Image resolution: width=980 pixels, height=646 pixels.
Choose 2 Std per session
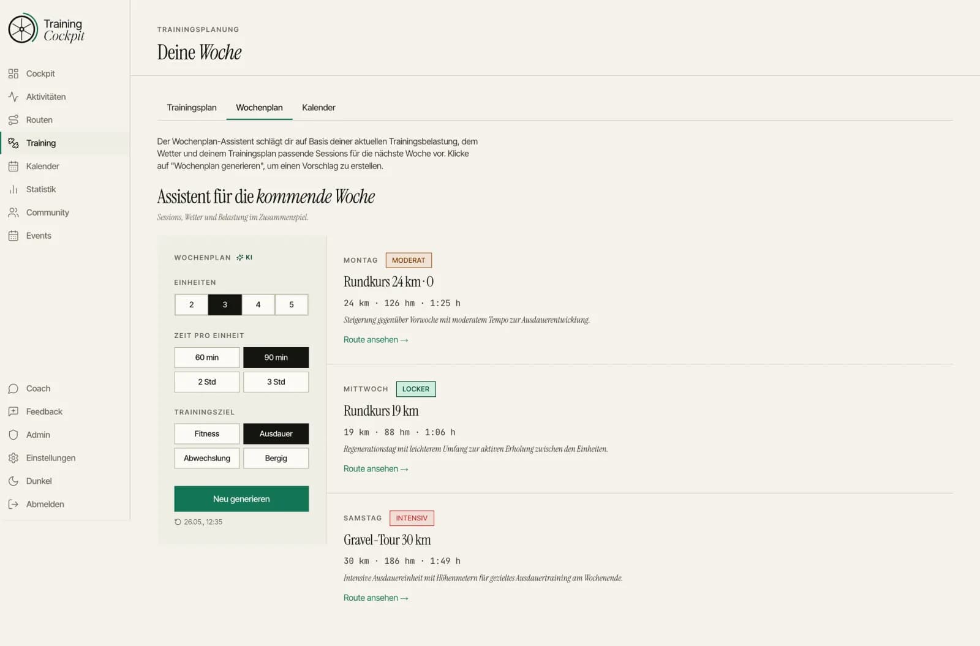pyautogui.click(x=207, y=382)
